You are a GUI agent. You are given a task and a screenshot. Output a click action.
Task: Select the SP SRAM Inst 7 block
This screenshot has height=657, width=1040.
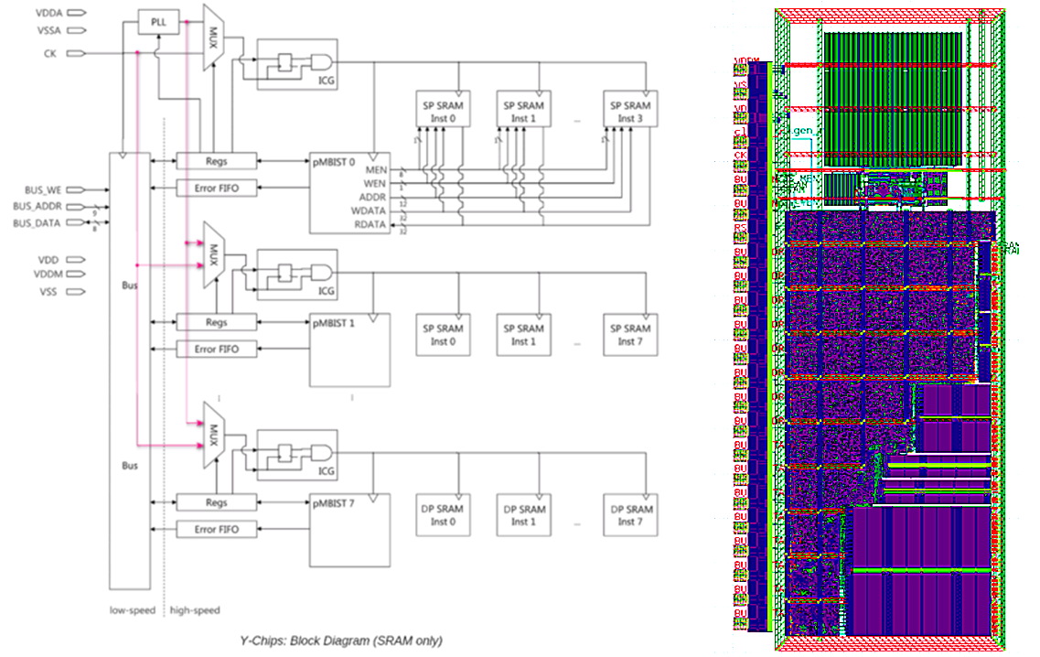click(630, 335)
